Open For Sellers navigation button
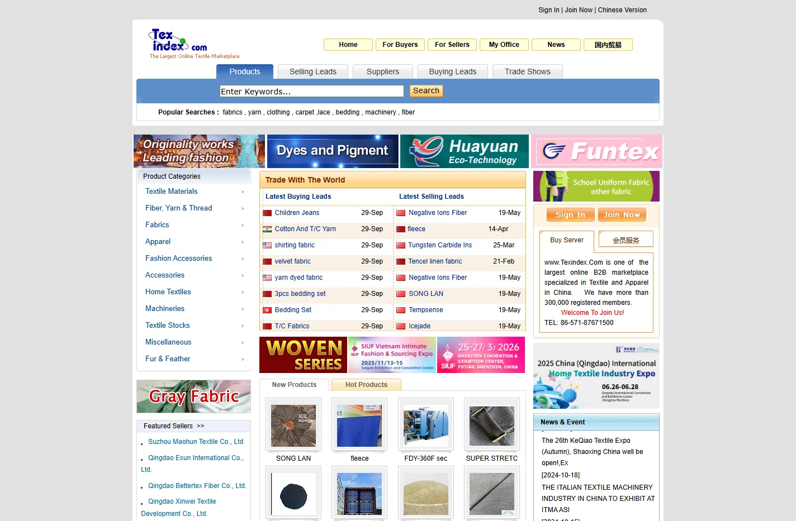 452,45
